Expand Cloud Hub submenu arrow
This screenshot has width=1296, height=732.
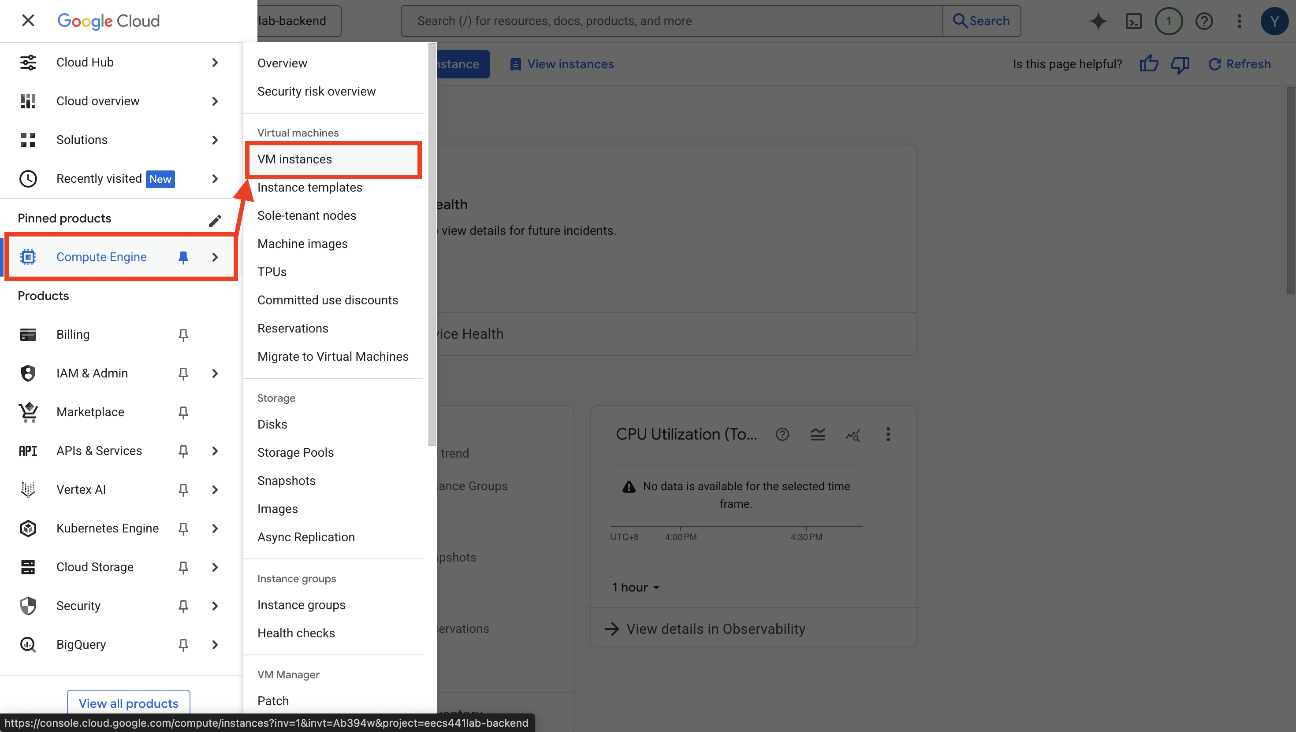tap(215, 63)
